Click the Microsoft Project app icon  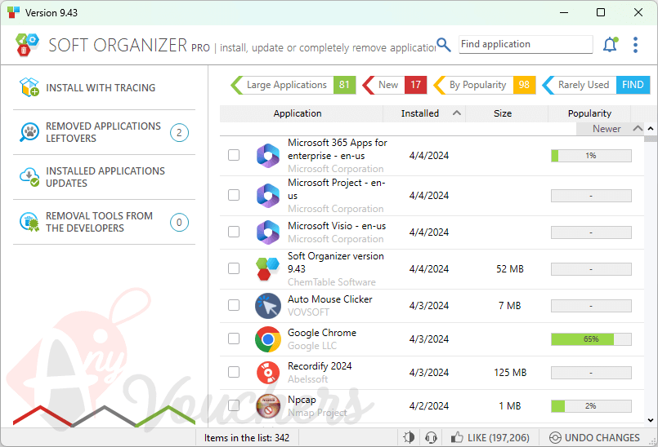pos(268,196)
